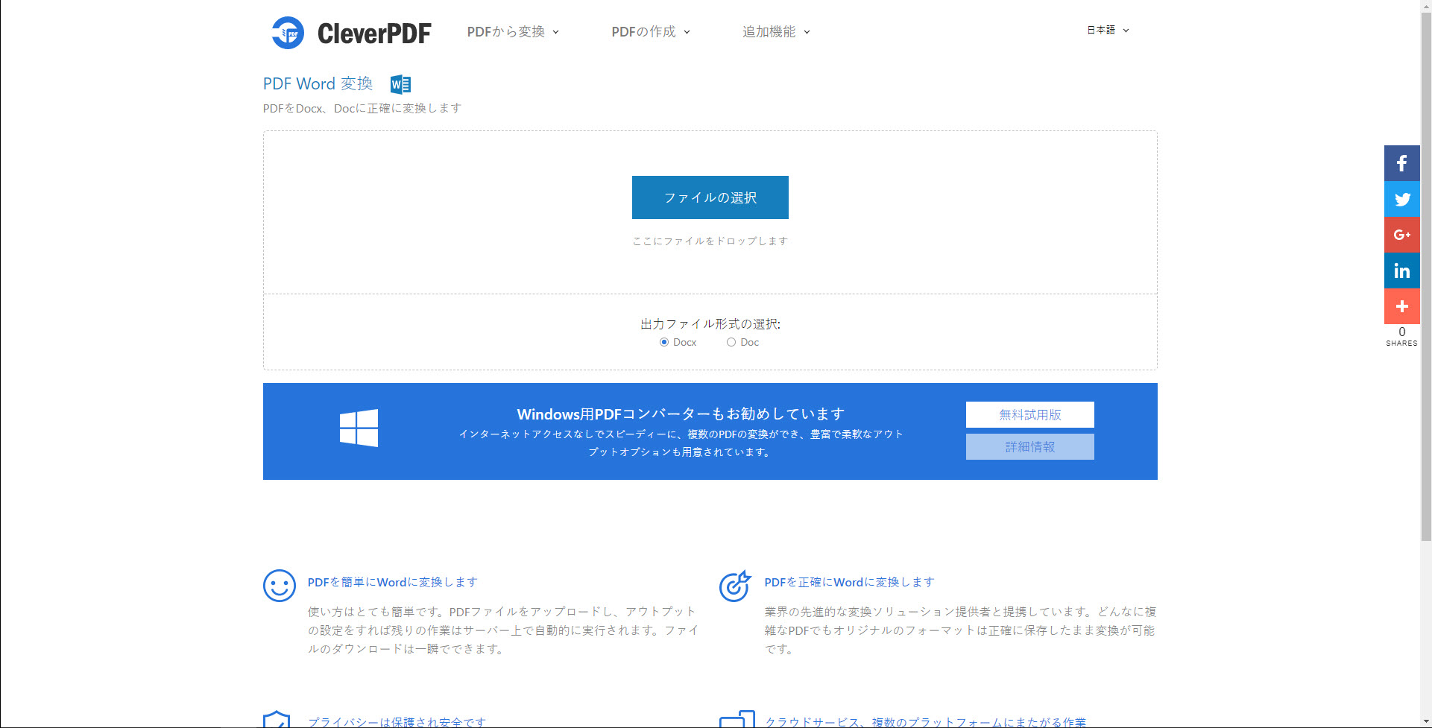Share on Google Plus via sidebar icon

pyautogui.click(x=1401, y=235)
